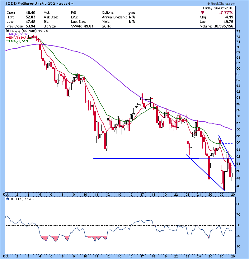Click the Bid Size: field label

50,26
